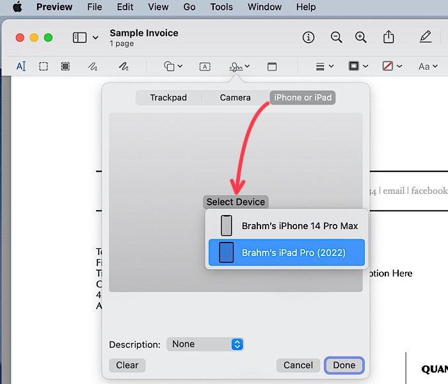The width and height of the screenshot is (448, 384).
Task: Click the Inspector info icon
Action: coord(308,38)
